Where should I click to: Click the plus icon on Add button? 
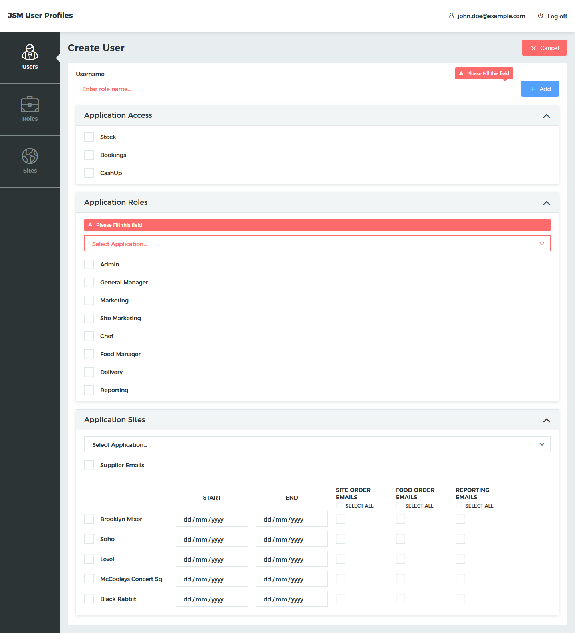click(x=533, y=89)
